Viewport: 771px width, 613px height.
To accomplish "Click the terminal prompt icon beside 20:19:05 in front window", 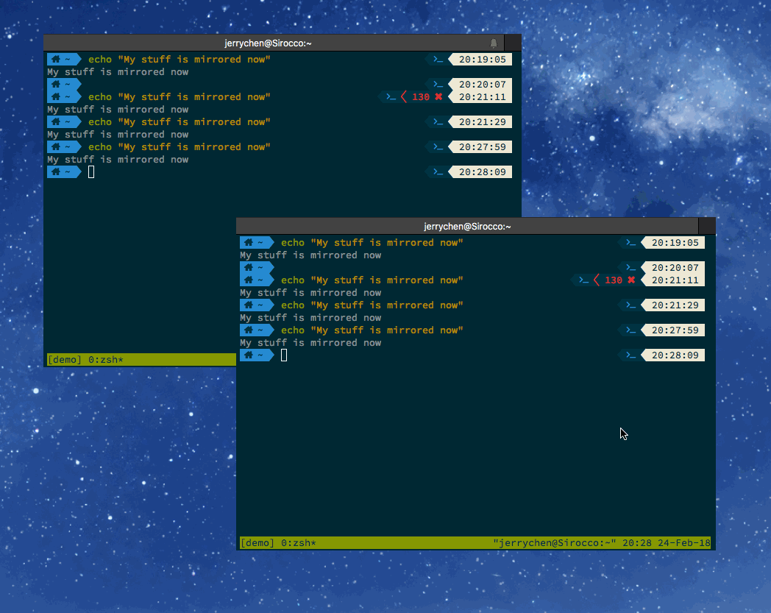I will [630, 243].
